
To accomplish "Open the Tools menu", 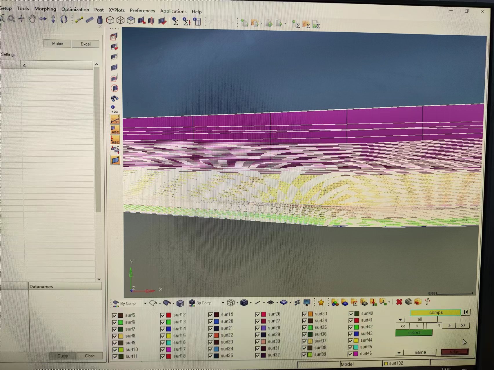I will pos(23,8).
